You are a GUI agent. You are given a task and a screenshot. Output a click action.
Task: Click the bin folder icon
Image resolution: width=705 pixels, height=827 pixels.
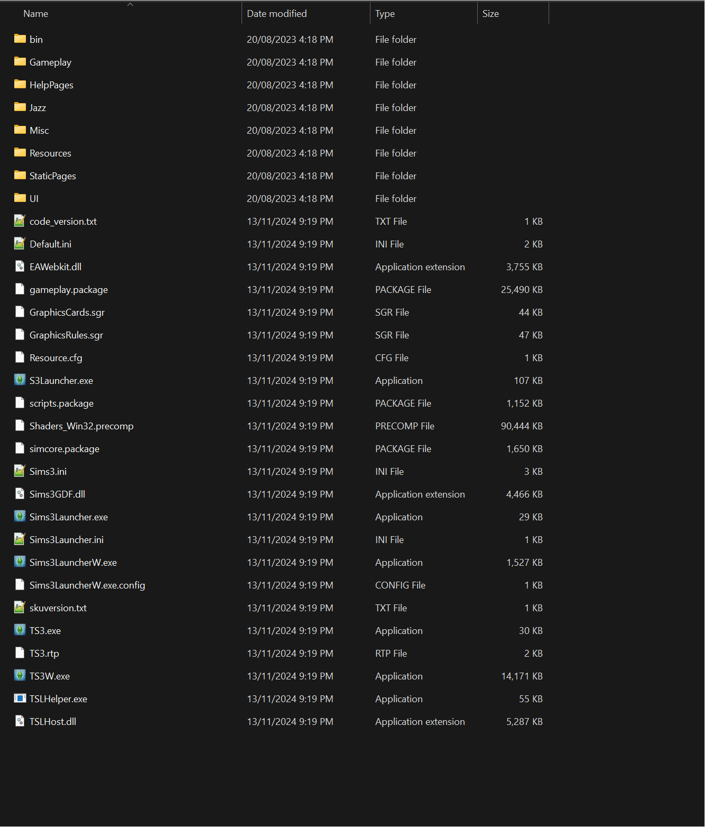(x=20, y=39)
